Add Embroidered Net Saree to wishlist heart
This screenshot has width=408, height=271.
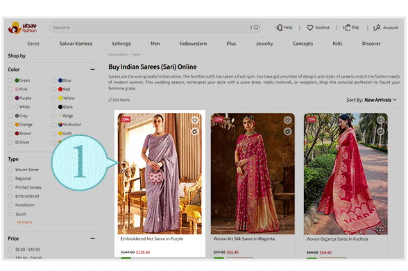pos(194,120)
